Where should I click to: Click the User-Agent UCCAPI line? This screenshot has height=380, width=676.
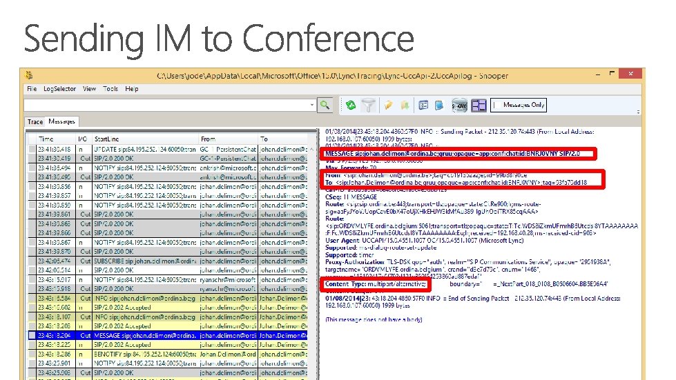point(424,241)
